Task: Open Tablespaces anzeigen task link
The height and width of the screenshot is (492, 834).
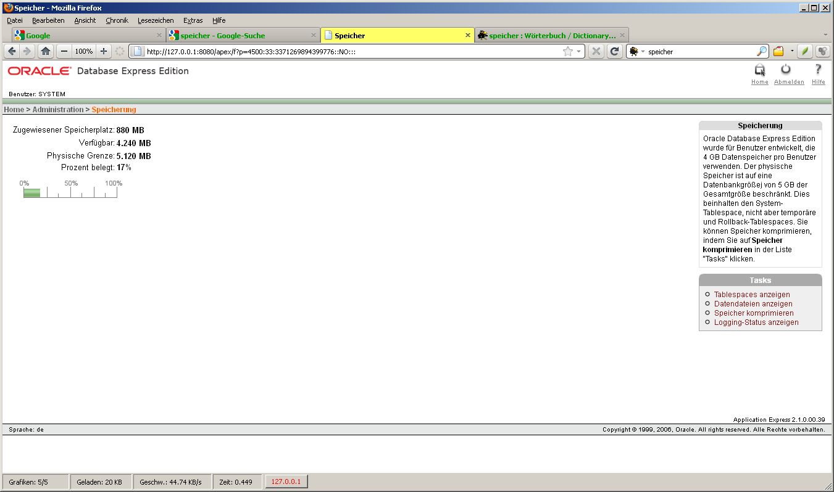Action: (752, 295)
